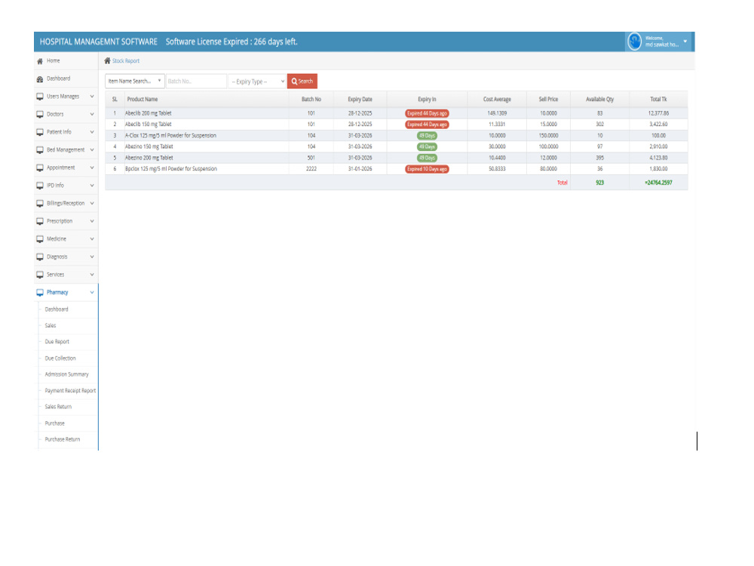Open the Due Report submenu item
The image size is (754, 566).
click(57, 342)
